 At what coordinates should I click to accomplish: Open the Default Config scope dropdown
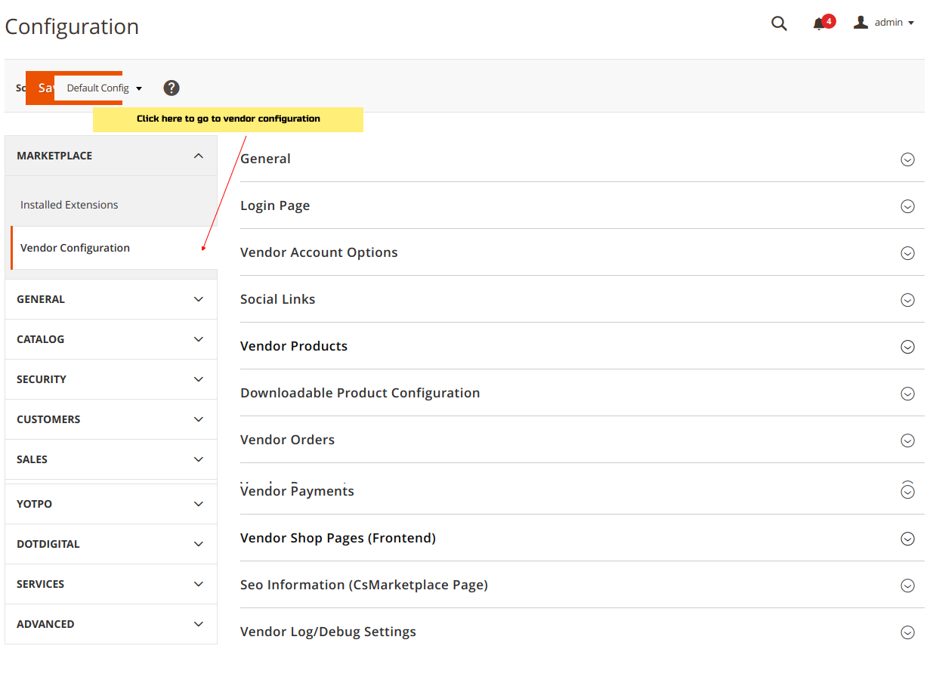[x=103, y=88]
